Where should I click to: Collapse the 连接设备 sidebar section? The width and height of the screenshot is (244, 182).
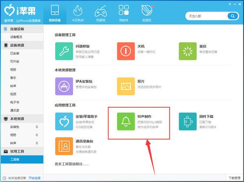coord(22,29)
